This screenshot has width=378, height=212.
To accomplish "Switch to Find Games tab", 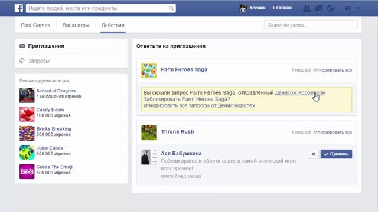I will point(35,25).
